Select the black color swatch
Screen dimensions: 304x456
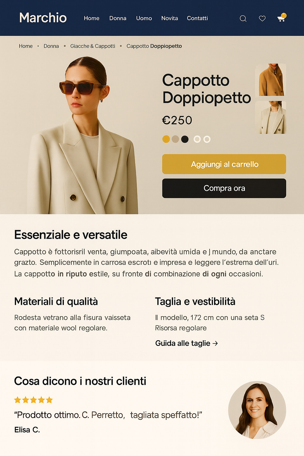pos(185,139)
